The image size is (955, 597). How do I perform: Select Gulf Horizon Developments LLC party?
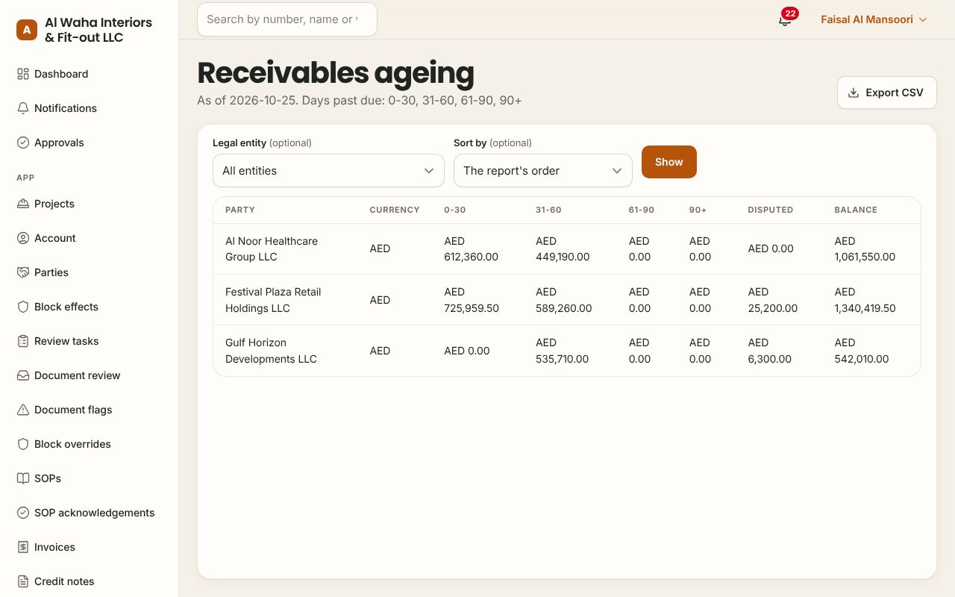271,351
